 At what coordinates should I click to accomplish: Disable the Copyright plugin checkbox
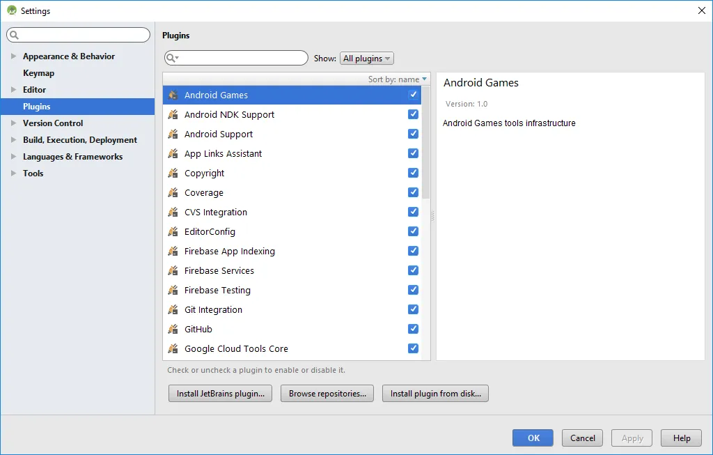[413, 173]
